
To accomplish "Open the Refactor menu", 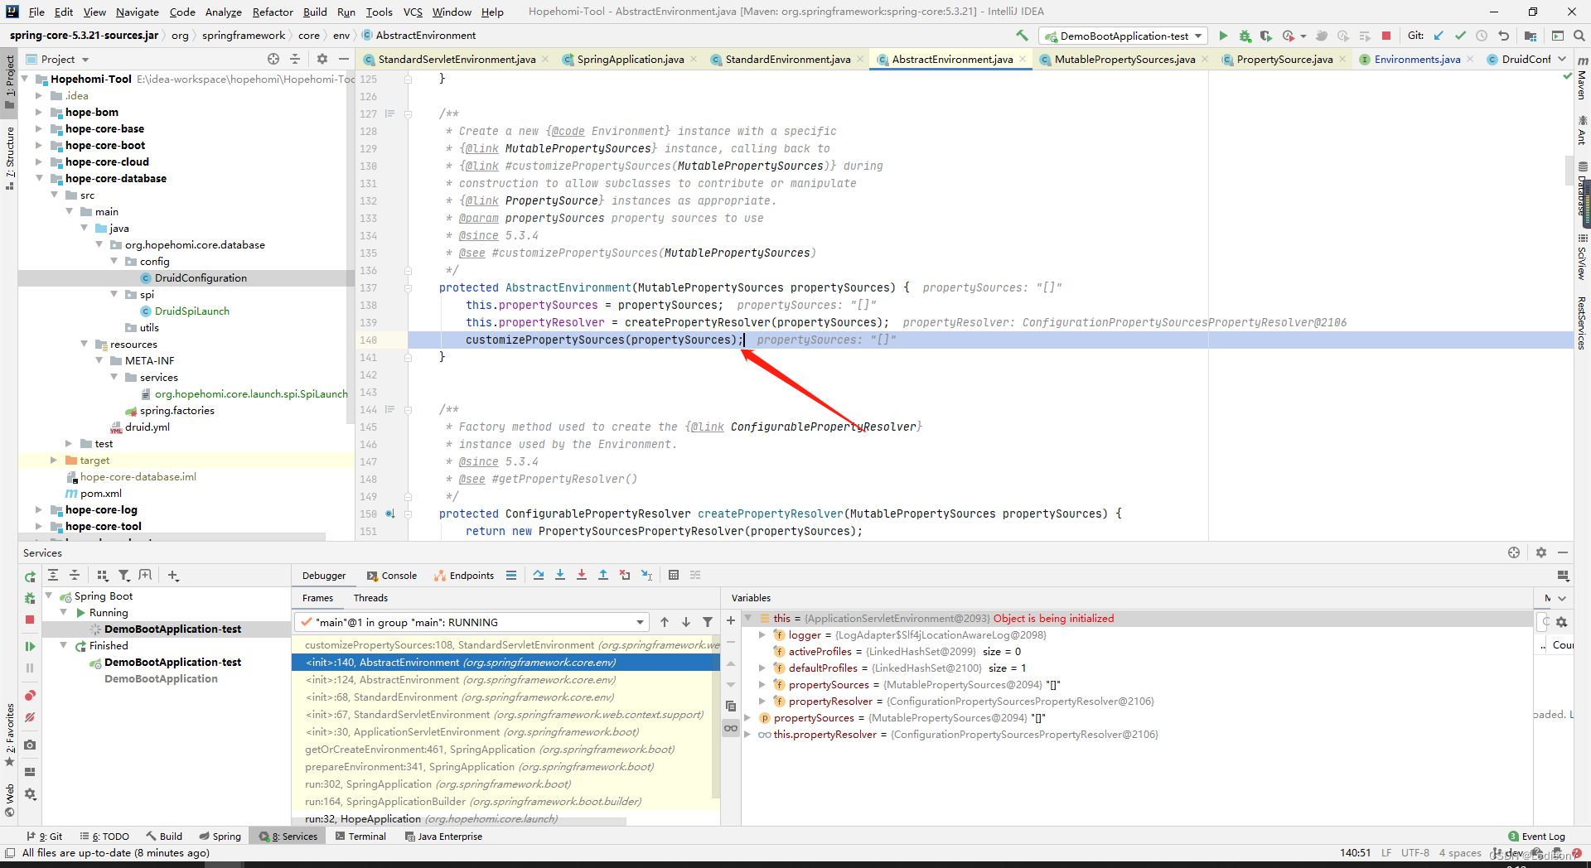I will (x=273, y=12).
